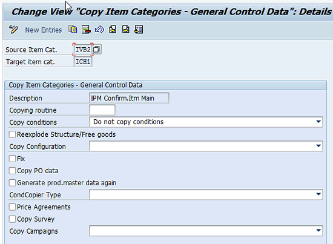Click the Delete entry toolbar icon

coord(86,30)
